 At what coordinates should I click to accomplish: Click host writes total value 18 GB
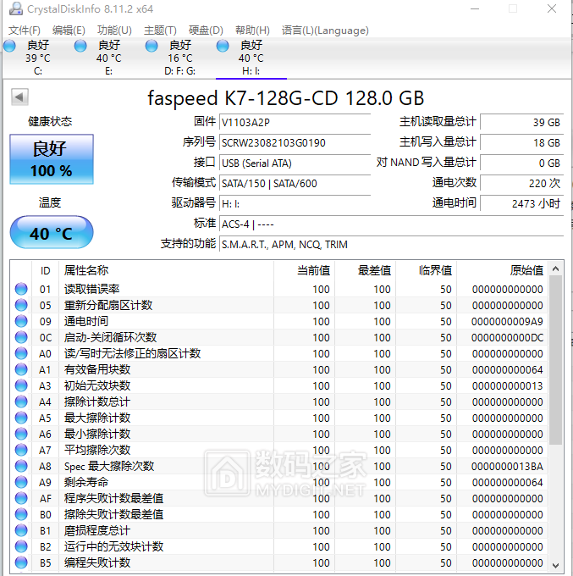tap(521, 142)
